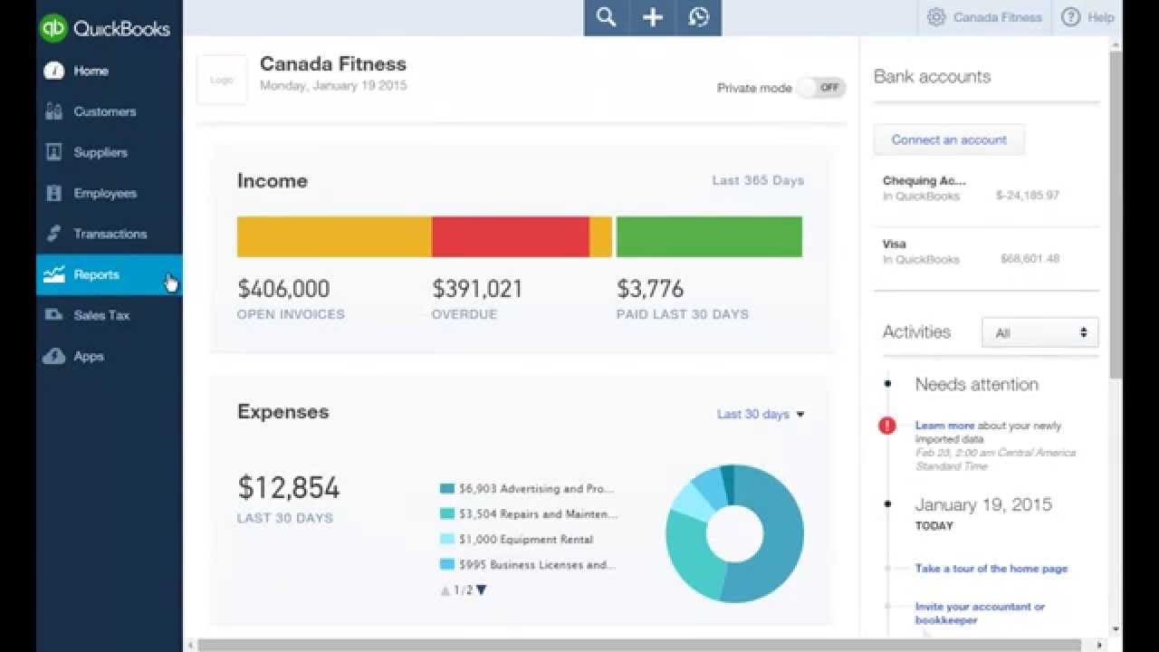
Task: Click Connect an account button
Action: 949,139
